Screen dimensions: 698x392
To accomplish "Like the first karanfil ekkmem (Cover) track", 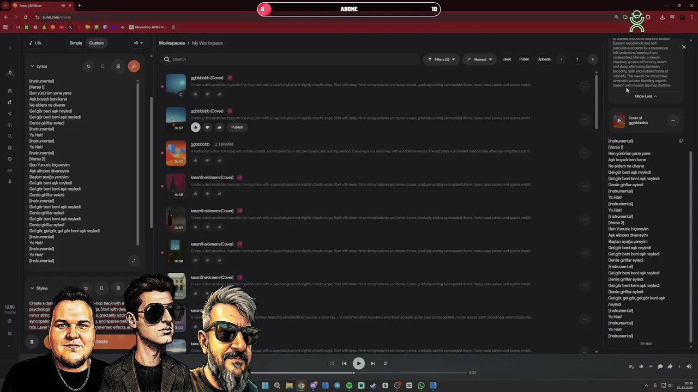I will [x=195, y=194].
